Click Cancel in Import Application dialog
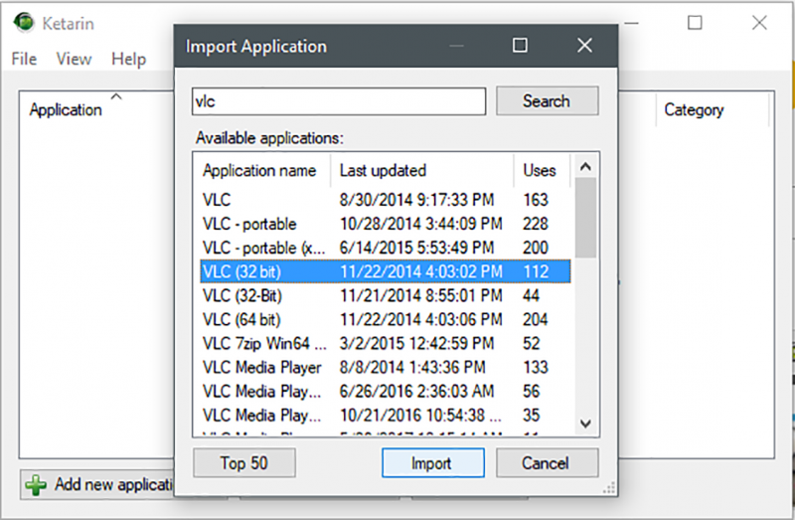 click(x=547, y=463)
